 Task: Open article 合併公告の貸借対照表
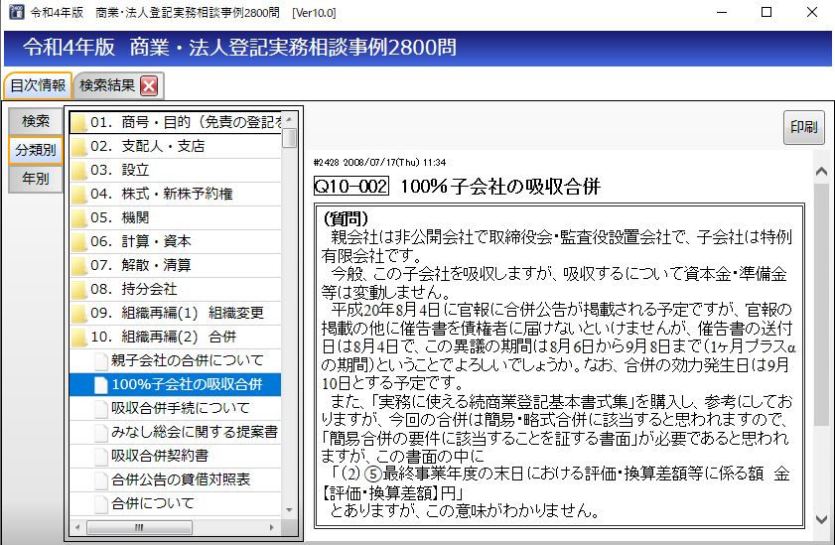[181, 479]
